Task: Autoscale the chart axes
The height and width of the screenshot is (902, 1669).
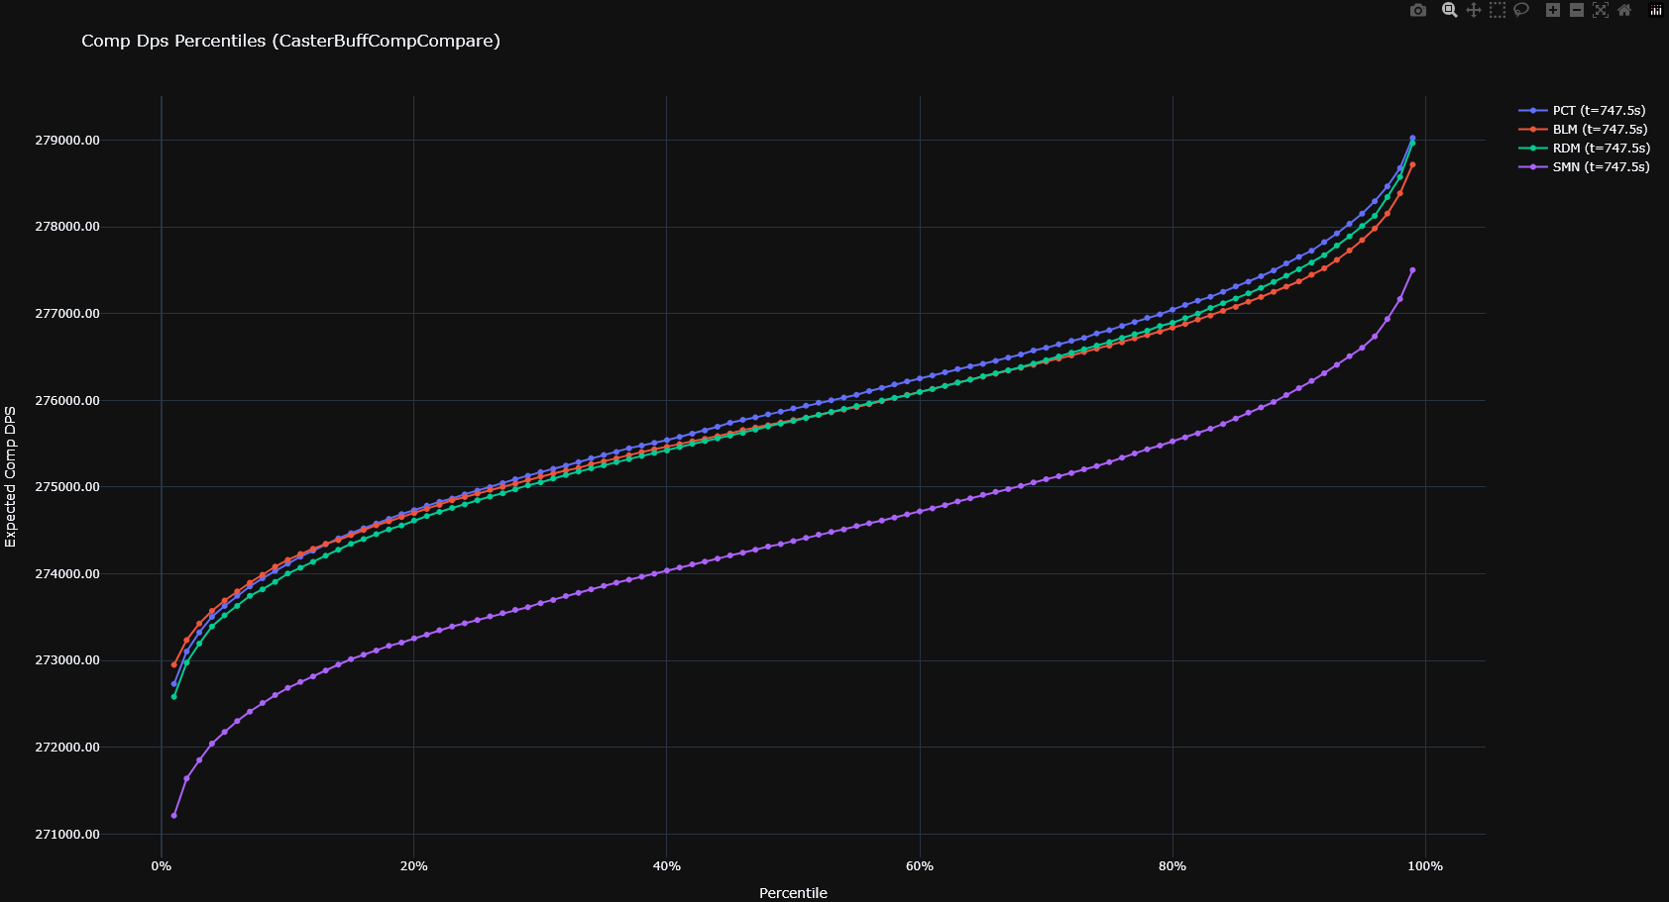Action: pyautogui.click(x=1601, y=10)
